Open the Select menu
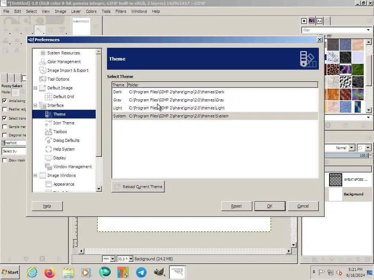The image size is (374, 280). point(31,11)
